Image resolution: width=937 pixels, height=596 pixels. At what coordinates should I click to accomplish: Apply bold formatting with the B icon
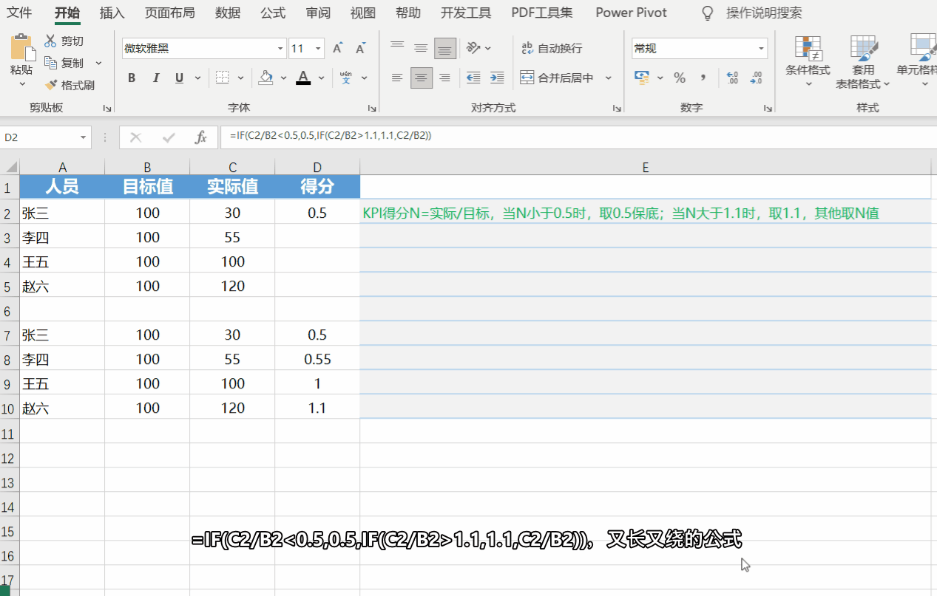pyautogui.click(x=132, y=78)
